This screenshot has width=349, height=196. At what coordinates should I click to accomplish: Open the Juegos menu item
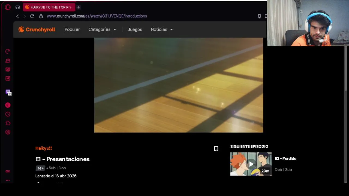(x=135, y=29)
